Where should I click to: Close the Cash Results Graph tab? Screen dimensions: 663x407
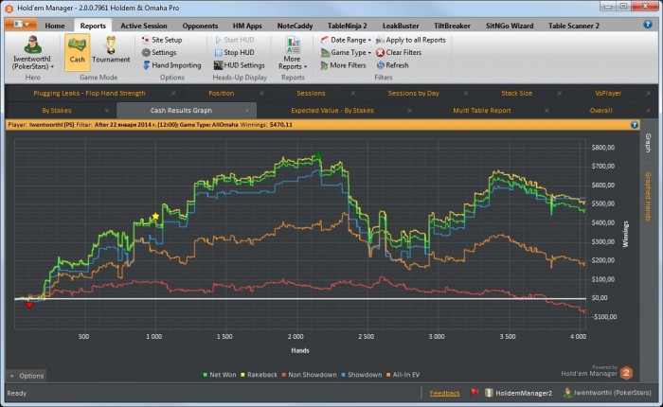[247, 111]
